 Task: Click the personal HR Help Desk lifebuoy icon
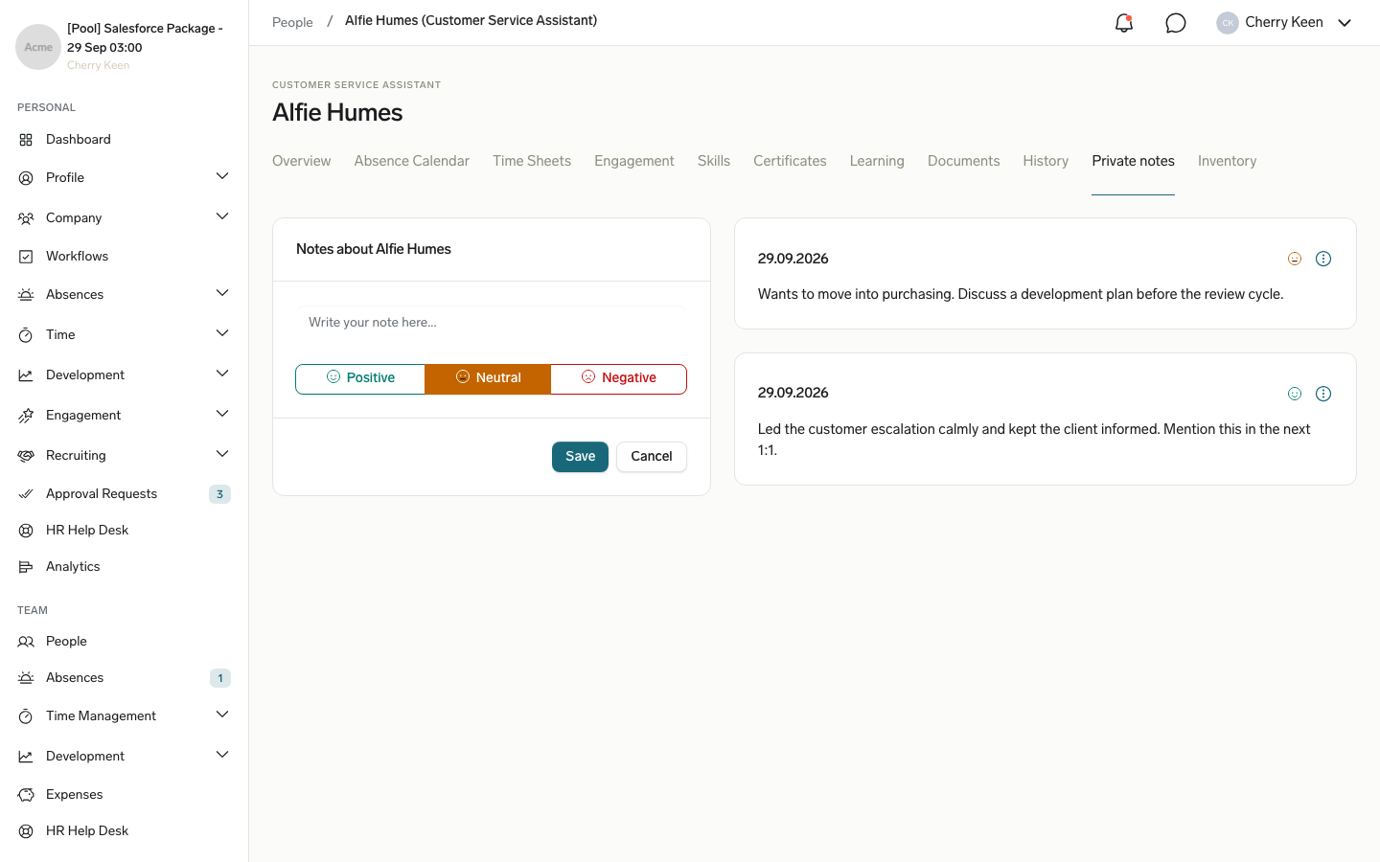[26, 531]
